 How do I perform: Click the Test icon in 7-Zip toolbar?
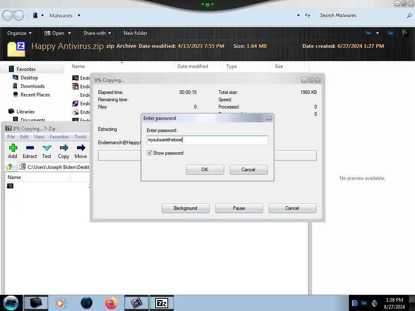47,148
